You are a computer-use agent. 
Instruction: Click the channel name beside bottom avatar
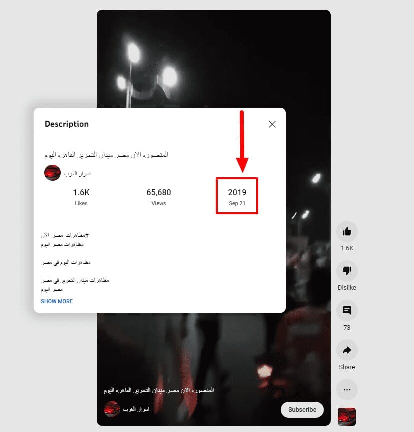(x=136, y=409)
